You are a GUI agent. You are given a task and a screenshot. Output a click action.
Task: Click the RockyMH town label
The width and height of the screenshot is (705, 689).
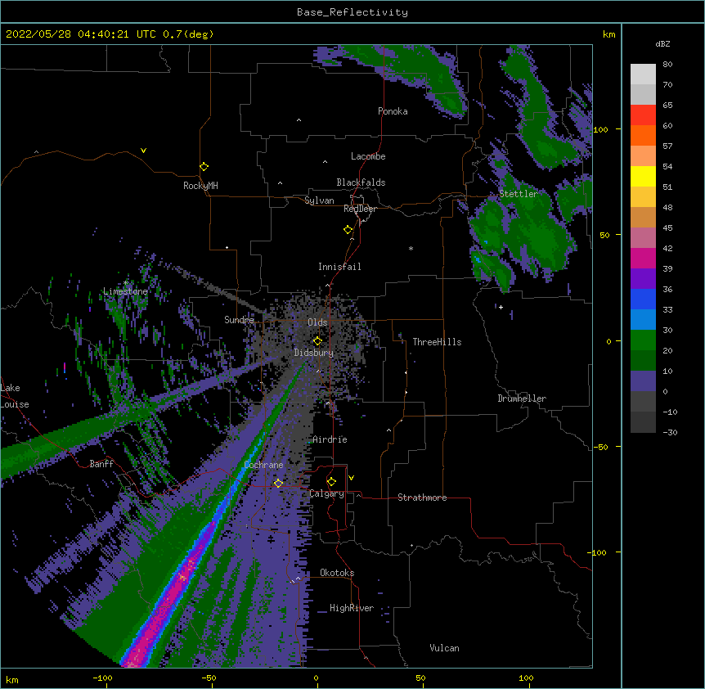200,186
